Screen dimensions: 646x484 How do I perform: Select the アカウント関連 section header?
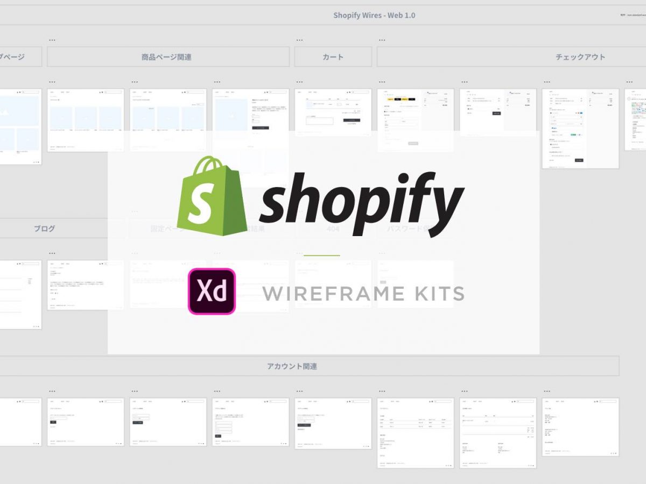click(x=292, y=366)
